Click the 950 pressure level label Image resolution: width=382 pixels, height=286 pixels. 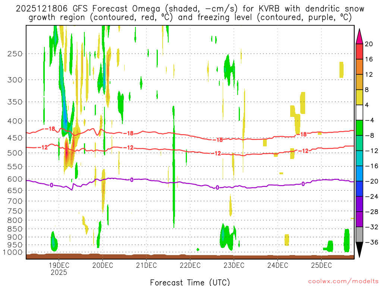click(15, 245)
